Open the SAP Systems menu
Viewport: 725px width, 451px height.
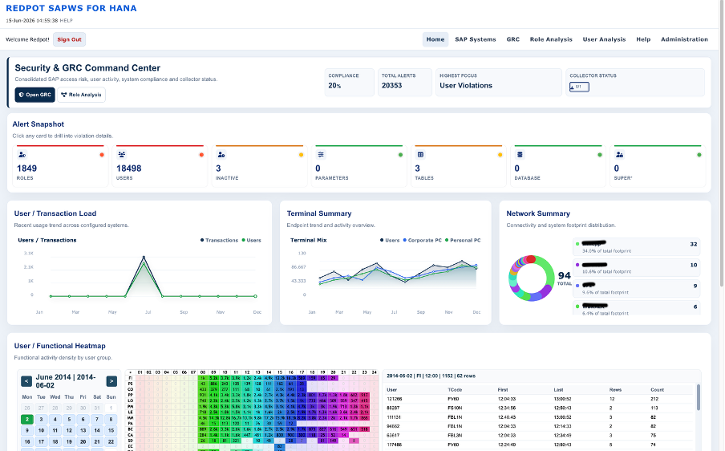(476, 39)
